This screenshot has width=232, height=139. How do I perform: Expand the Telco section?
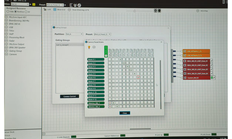coord(6,30)
